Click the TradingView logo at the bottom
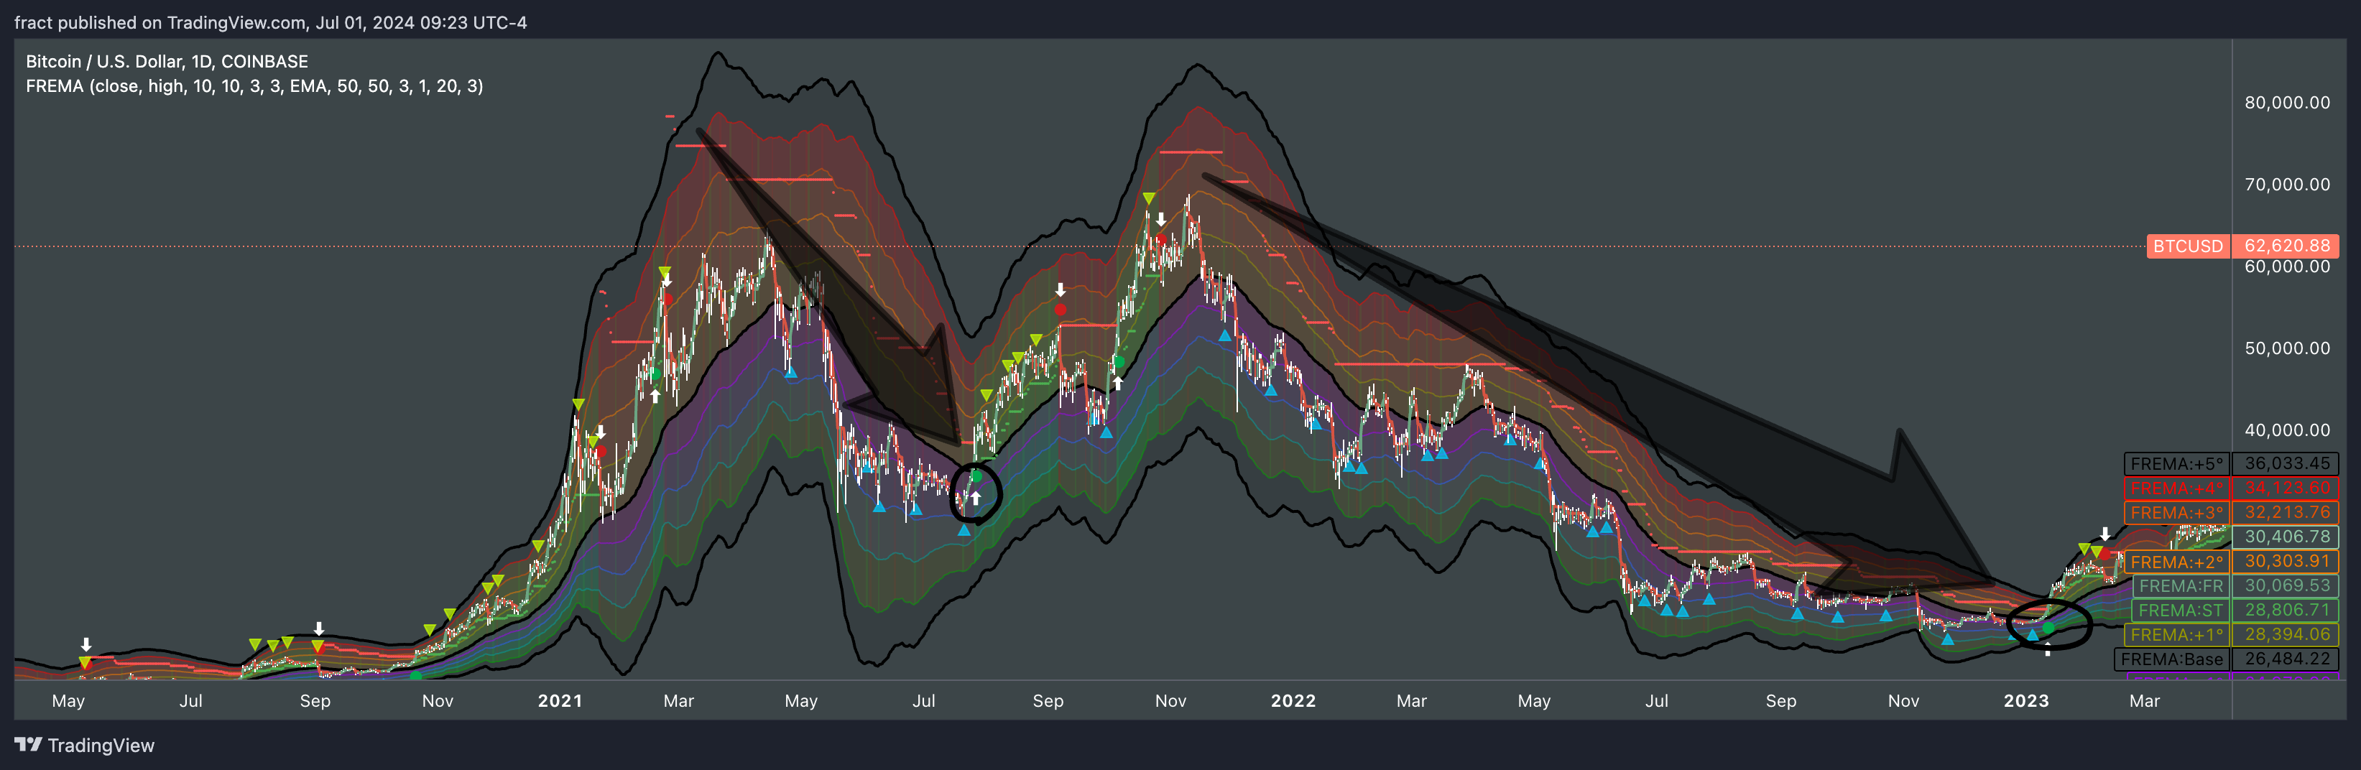The width and height of the screenshot is (2361, 770). coord(84,746)
